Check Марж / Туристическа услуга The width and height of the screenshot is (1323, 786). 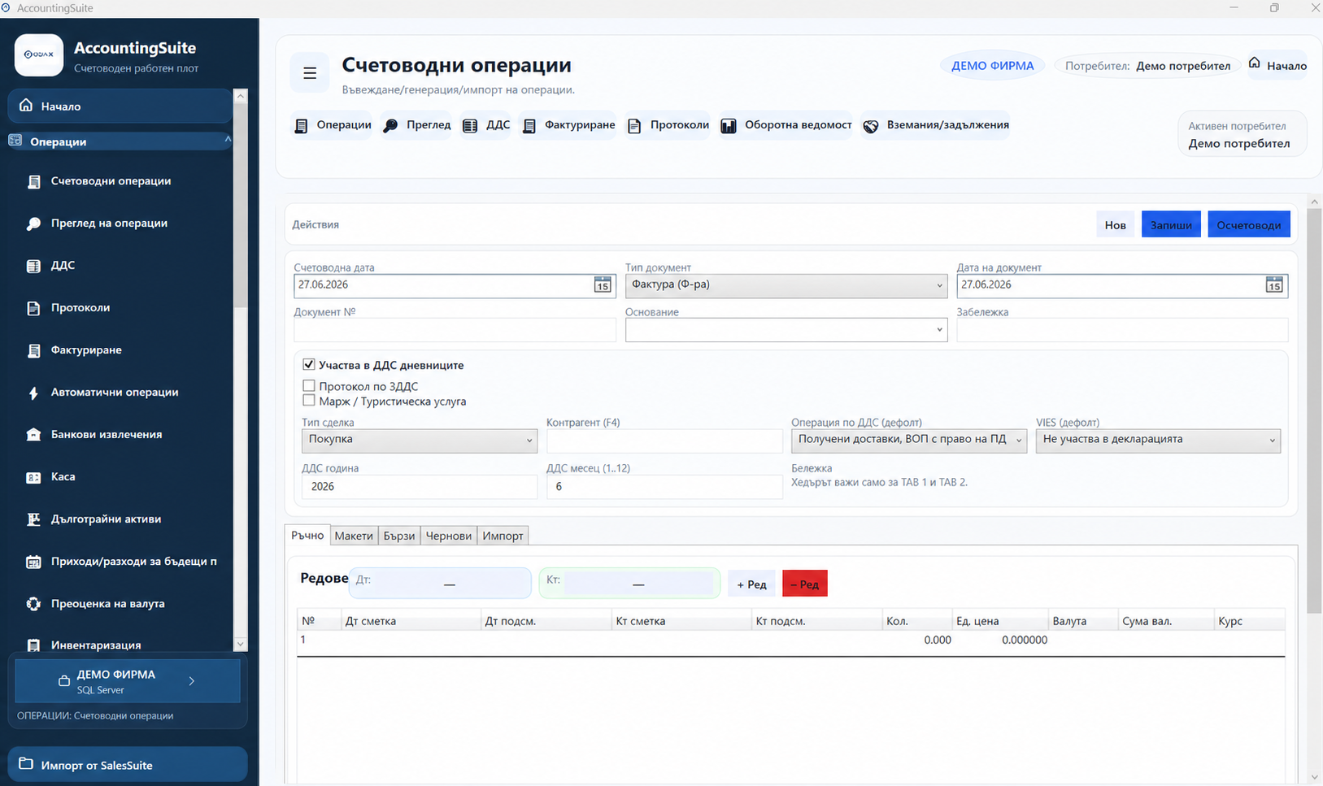click(x=309, y=401)
